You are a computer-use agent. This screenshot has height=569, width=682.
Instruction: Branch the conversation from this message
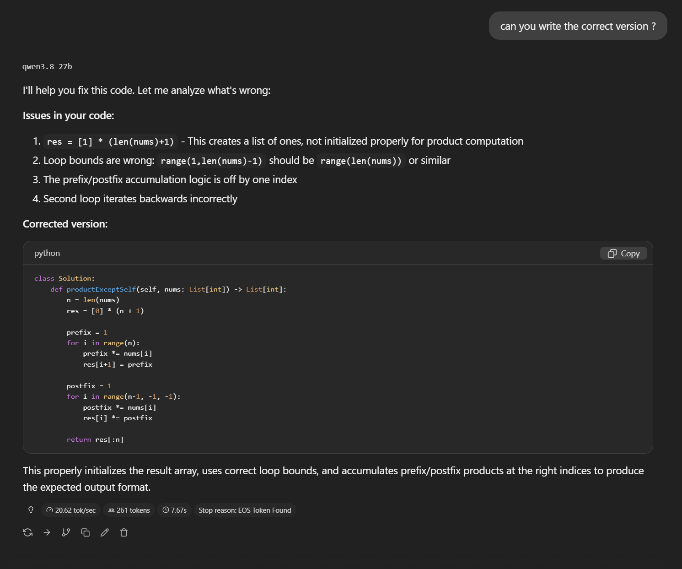66,532
